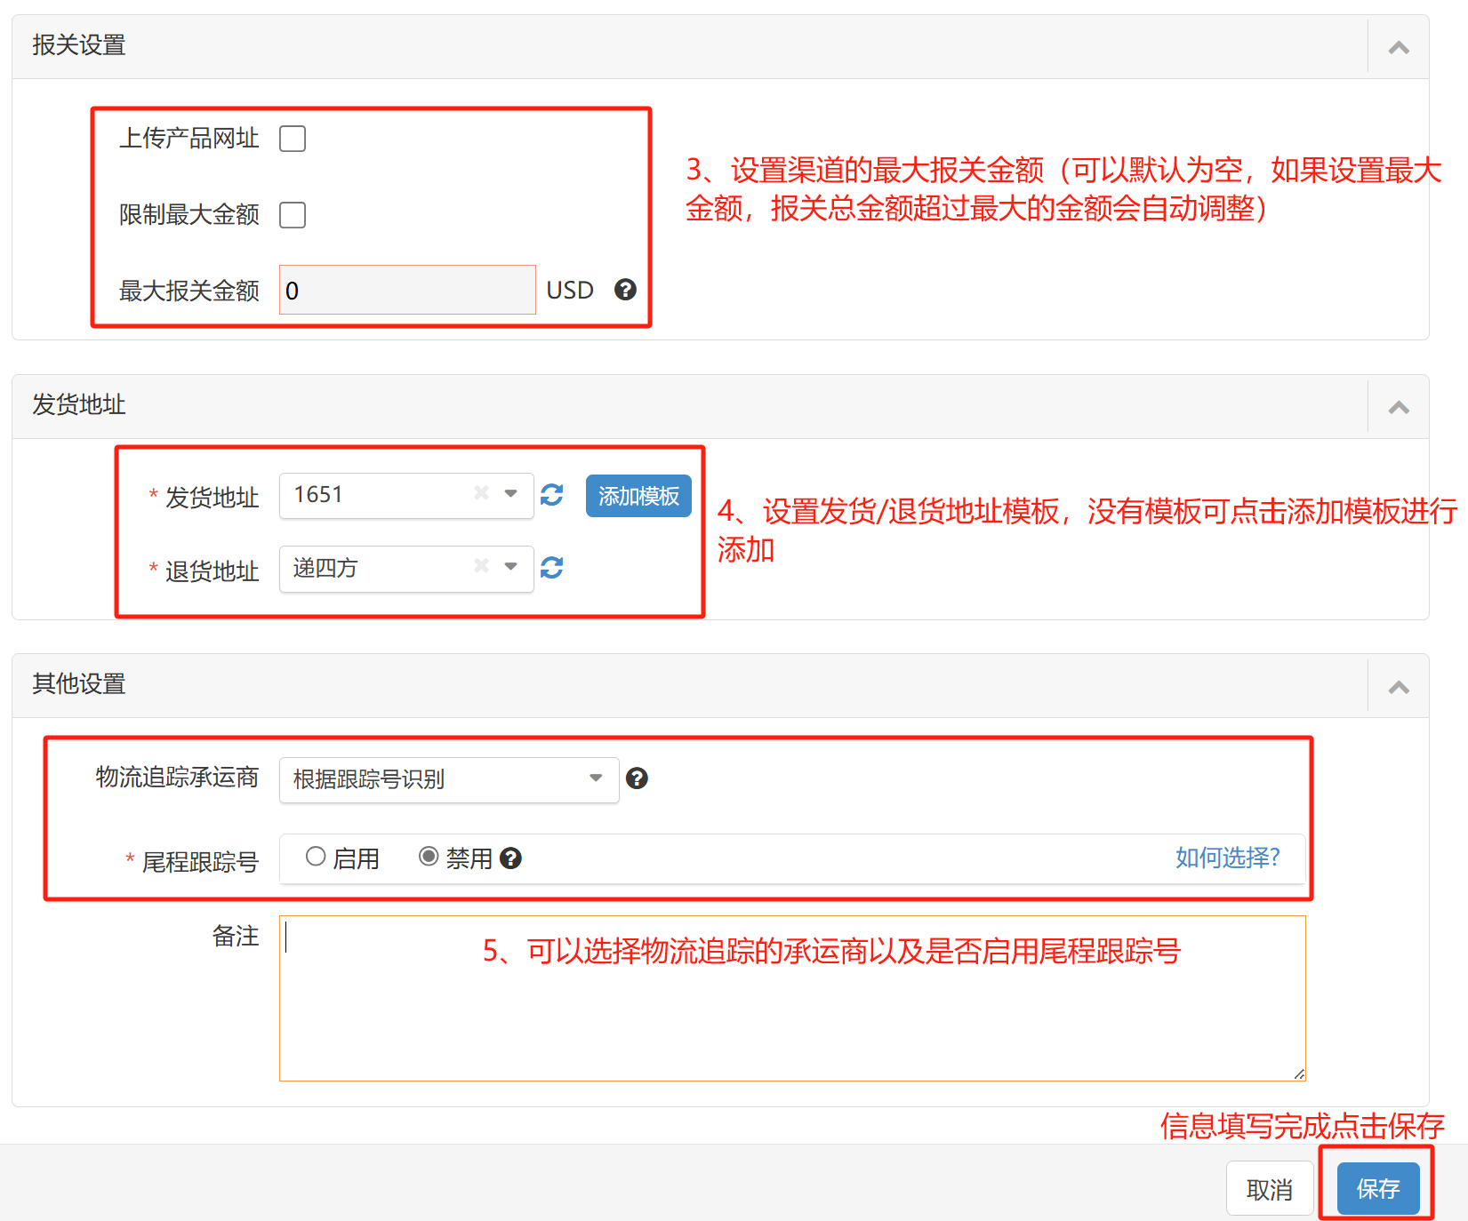Collapse the 报关设置 section
The height and width of the screenshot is (1221, 1468).
pos(1398,47)
